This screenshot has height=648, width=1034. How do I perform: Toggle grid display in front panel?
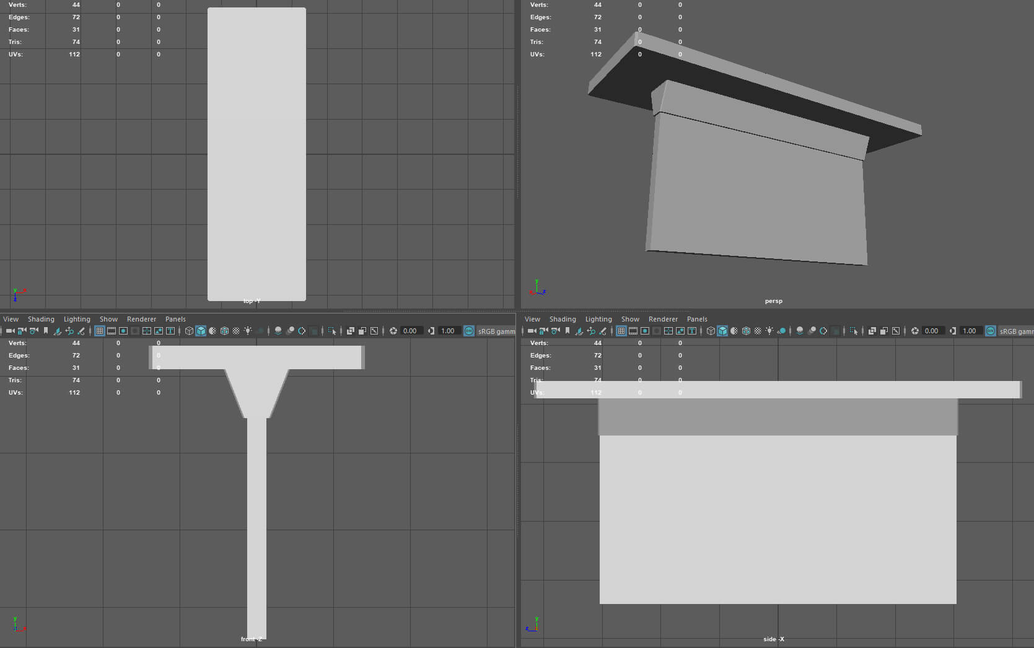pos(99,331)
